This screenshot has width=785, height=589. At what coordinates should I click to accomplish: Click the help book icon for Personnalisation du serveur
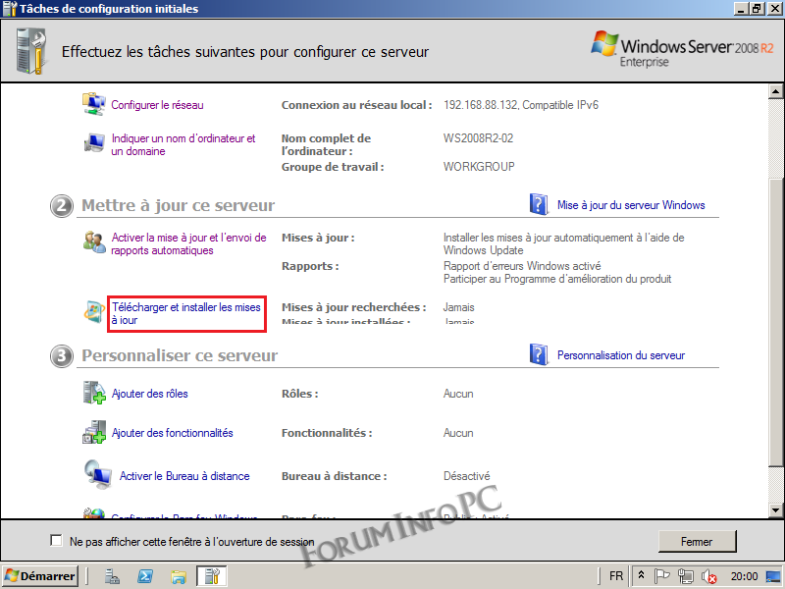[539, 354]
